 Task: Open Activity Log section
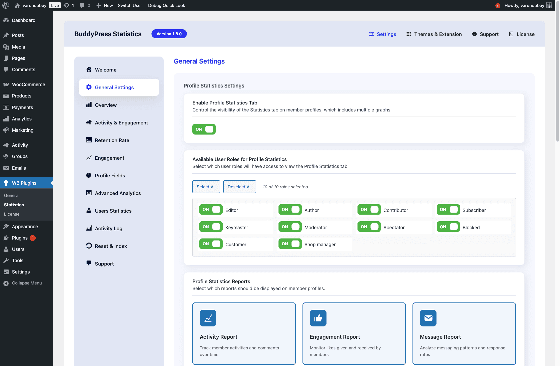(x=119, y=228)
